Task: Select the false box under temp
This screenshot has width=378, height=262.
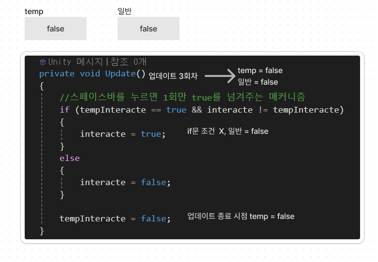Action: [x=56, y=29]
